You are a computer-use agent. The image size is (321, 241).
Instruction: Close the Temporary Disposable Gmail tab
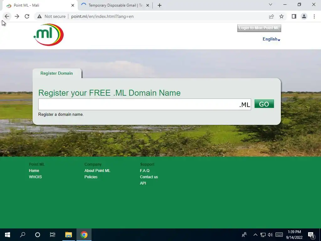pos(148,5)
